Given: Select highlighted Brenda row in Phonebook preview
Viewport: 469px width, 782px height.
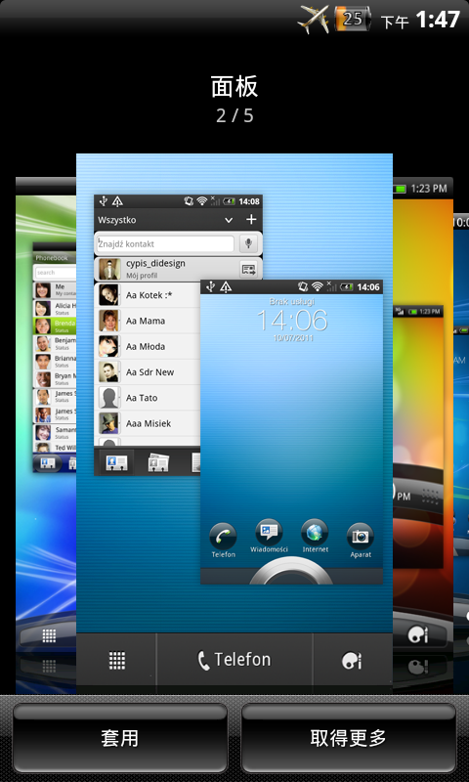Looking at the screenshot, I should pyautogui.click(x=56, y=326).
